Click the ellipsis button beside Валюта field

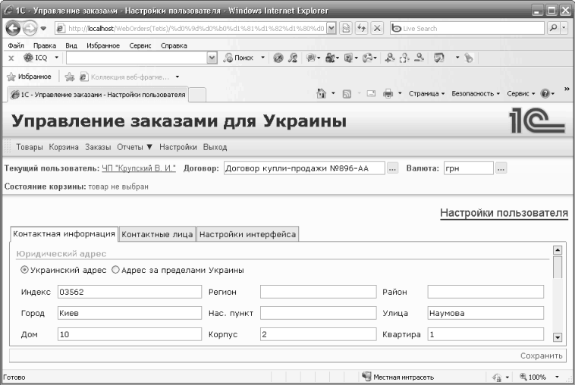click(501, 168)
